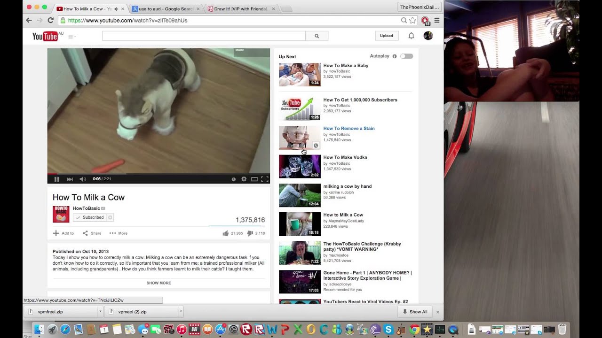Click the Share button
Image resolution: width=602 pixels, height=338 pixels.
pyautogui.click(x=92, y=233)
